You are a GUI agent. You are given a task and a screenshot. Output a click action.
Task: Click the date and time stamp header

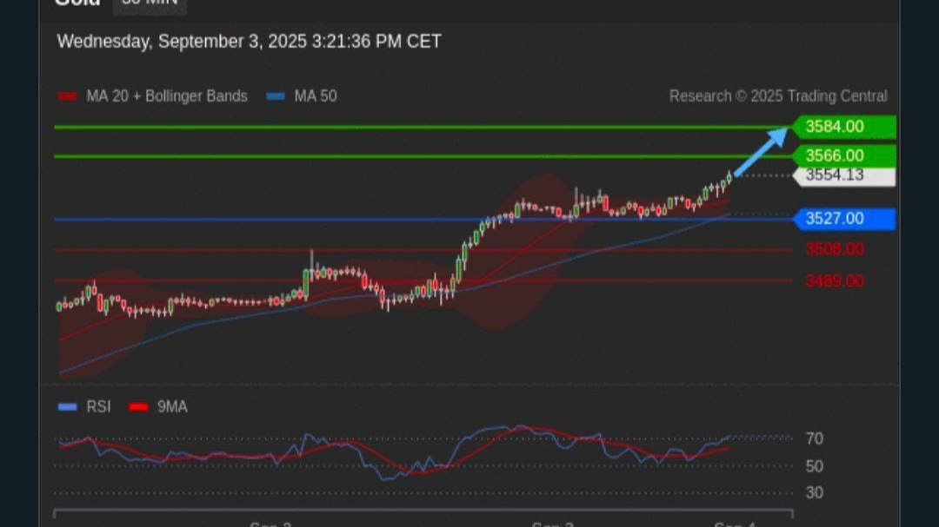[250, 42]
